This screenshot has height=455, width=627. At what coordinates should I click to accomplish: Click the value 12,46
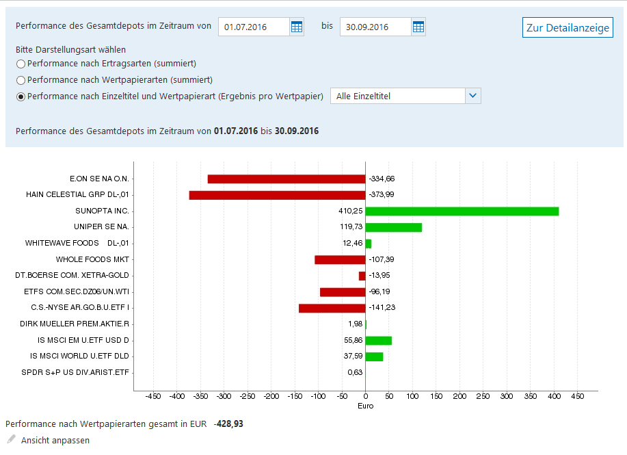(x=353, y=244)
